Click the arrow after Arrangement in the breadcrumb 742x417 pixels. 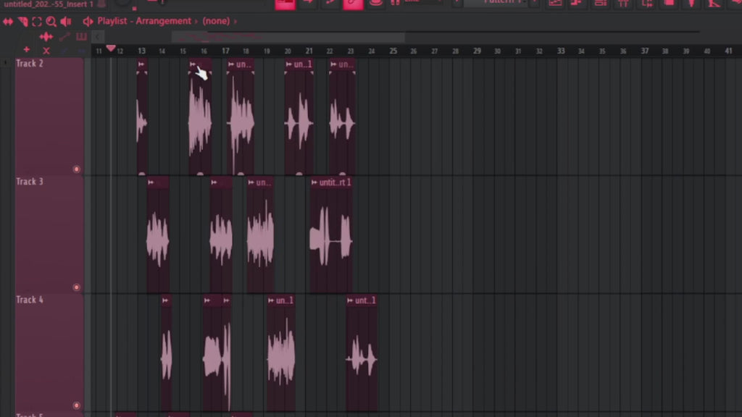[x=196, y=21]
